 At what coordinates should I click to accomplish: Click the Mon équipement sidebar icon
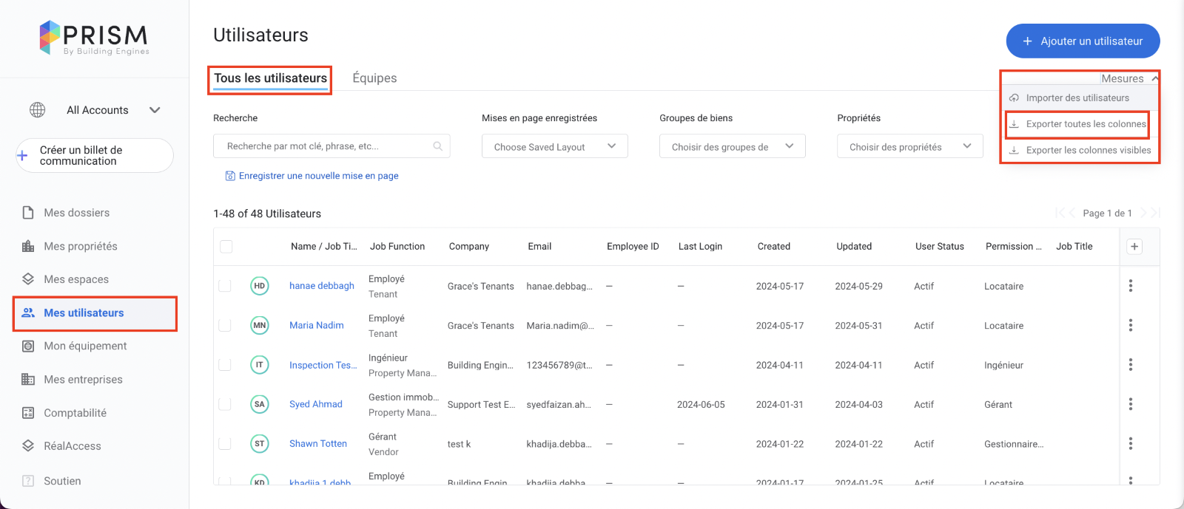coord(28,346)
